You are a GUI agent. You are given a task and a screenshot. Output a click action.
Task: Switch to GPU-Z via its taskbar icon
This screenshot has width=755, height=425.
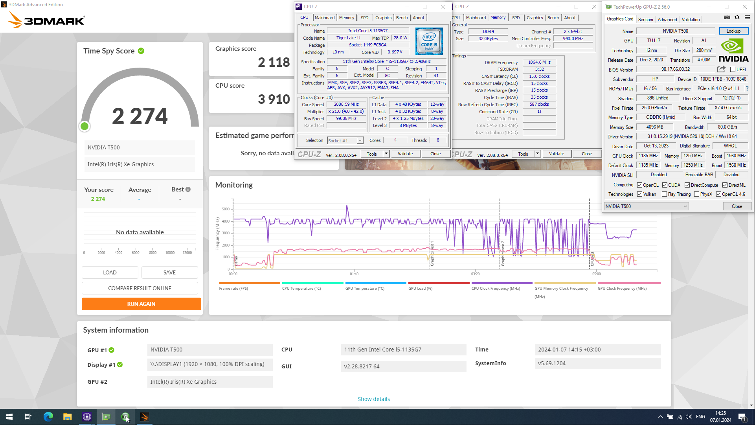pos(106,417)
